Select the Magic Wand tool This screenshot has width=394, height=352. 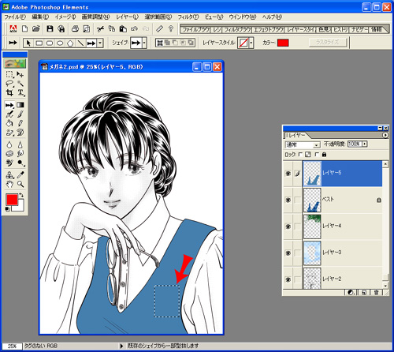[20, 84]
